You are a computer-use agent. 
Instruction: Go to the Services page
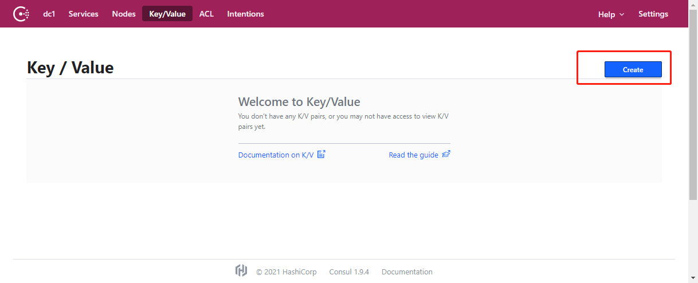[83, 14]
